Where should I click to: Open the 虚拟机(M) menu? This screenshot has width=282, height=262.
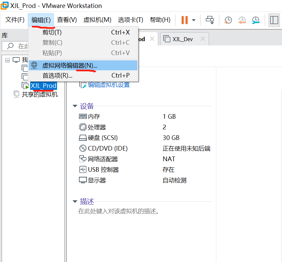click(x=97, y=20)
